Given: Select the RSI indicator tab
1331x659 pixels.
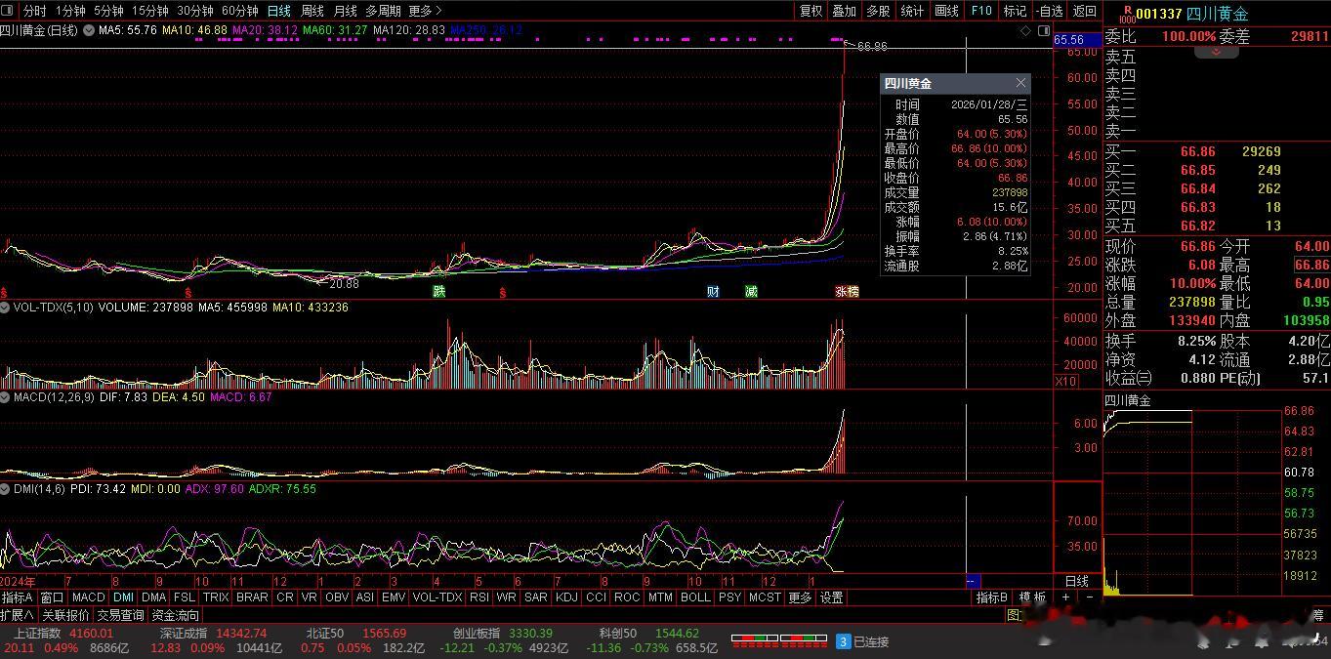Looking at the screenshot, I should [479, 597].
